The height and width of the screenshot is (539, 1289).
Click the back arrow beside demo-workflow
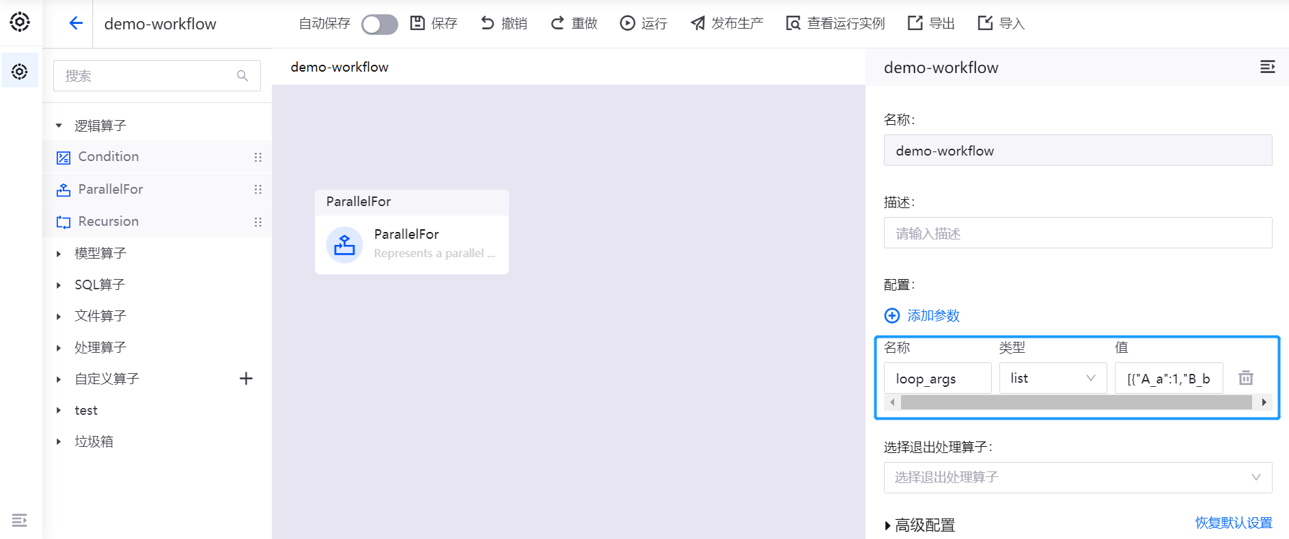click(75, 23)
